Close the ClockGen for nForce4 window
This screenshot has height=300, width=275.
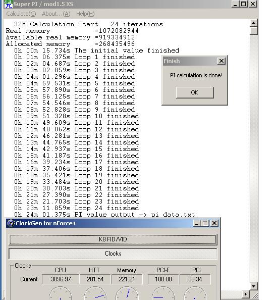tap(214, 223)
